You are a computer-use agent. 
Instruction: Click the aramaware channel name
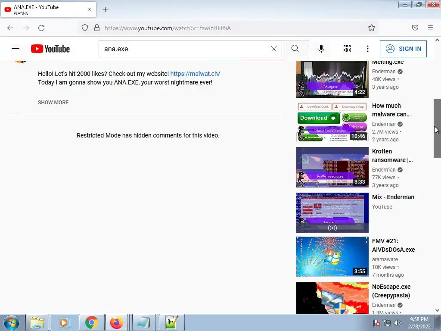click(385, 259)
